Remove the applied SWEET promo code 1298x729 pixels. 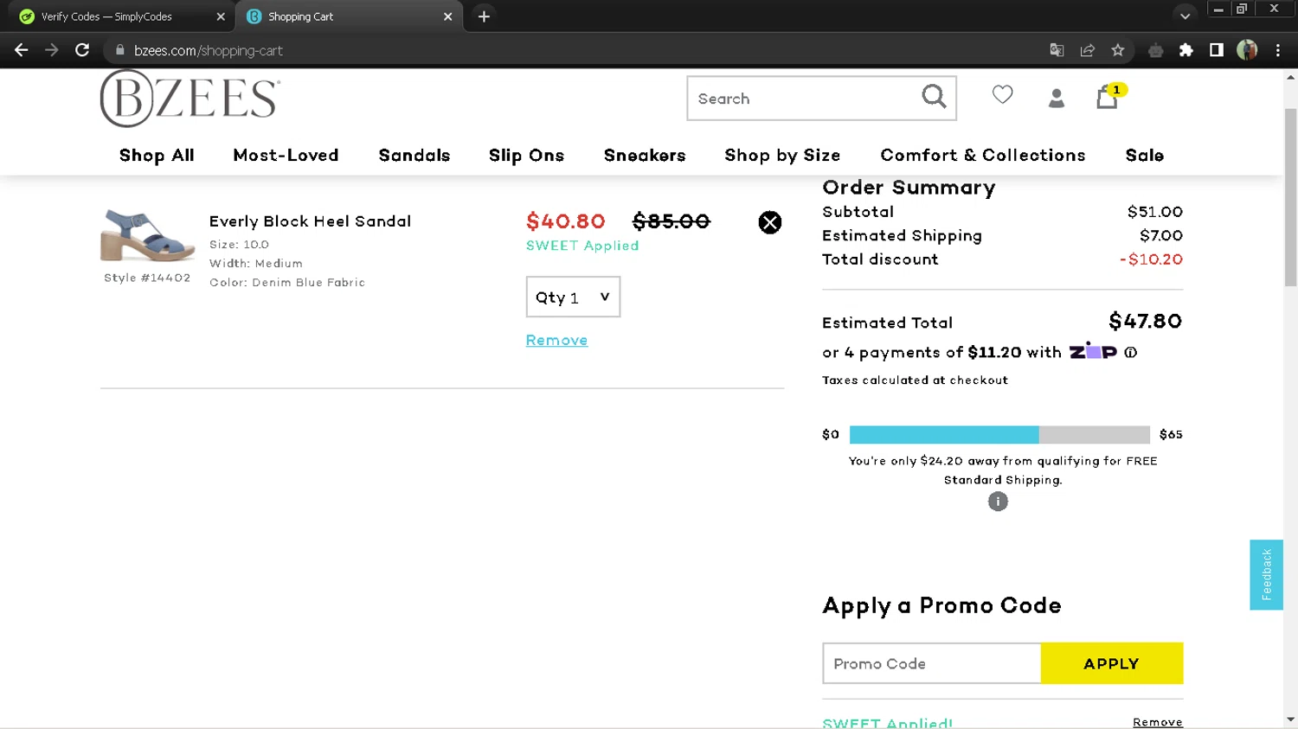pyautogui.click(x=1157, y=721)
